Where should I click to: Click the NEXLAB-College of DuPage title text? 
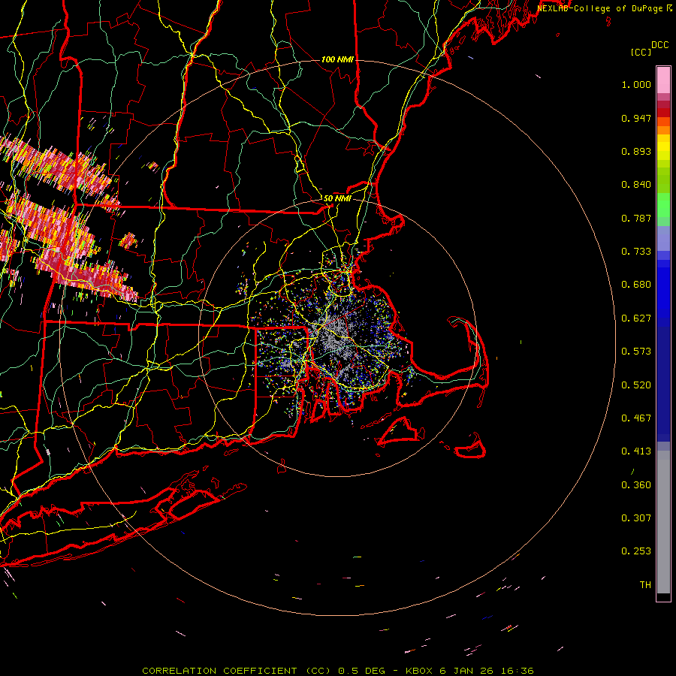(605, 8)
